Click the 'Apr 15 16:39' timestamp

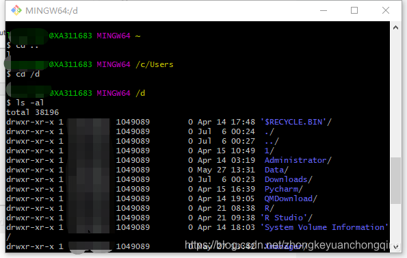[226, 189]
